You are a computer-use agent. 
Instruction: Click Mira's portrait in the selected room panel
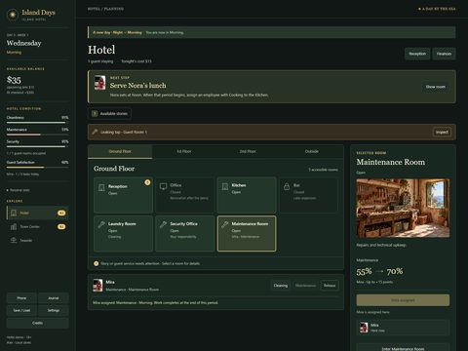click(364, 328)
